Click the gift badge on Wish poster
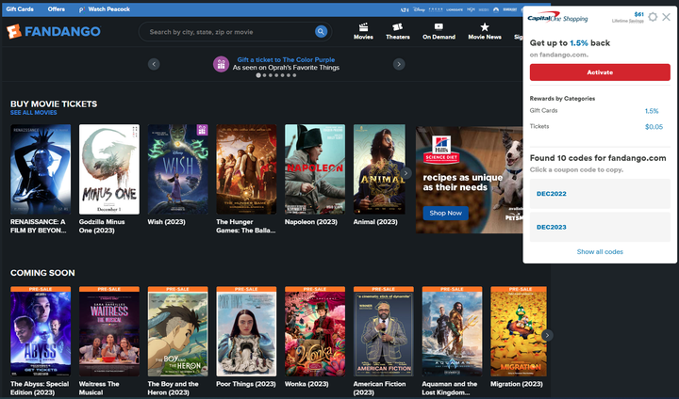The height and width of the screenshot is (399, 679). click(202, 130)
